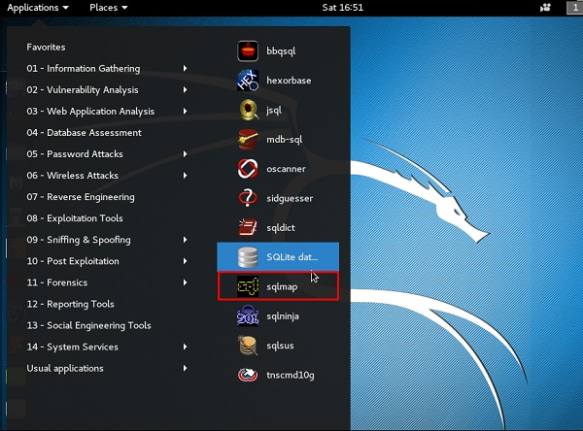Select 11 - Forensics label
The image size is (583, 431).
pos(57,282)
